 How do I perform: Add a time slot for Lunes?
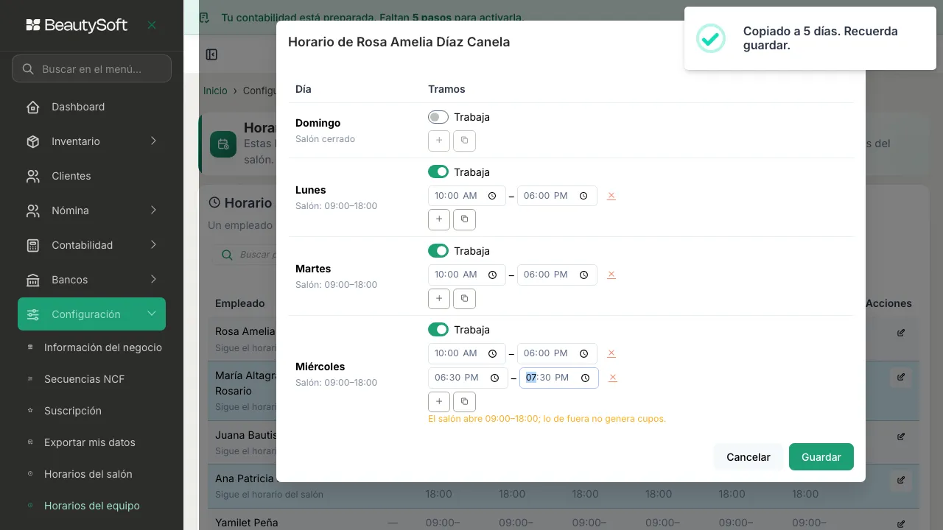pos(439,219)
